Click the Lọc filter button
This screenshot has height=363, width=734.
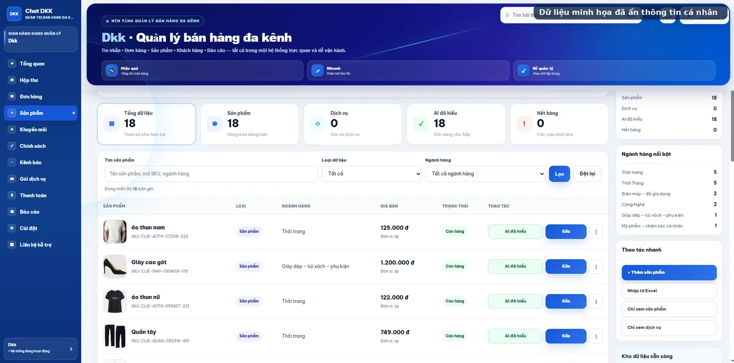tap(559, 174)
